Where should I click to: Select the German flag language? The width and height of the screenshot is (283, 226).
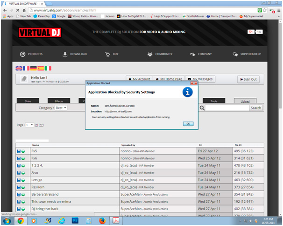click(33, 68)
